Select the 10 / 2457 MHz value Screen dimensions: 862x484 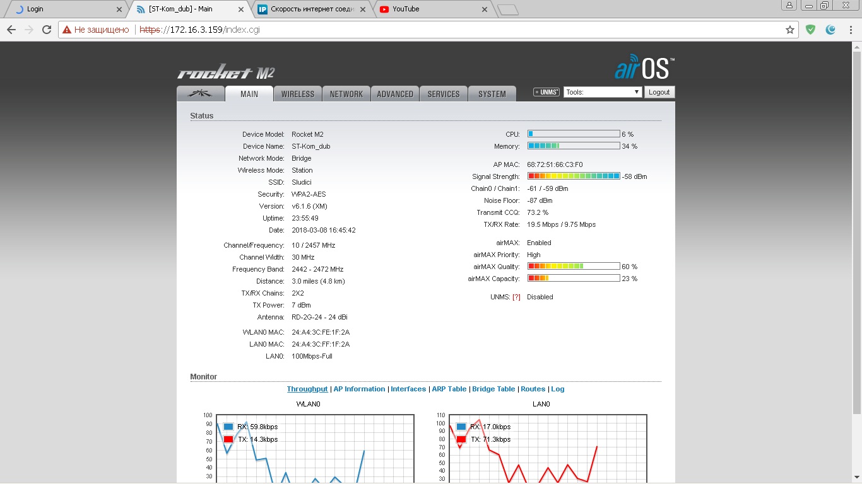pos(314,245)
